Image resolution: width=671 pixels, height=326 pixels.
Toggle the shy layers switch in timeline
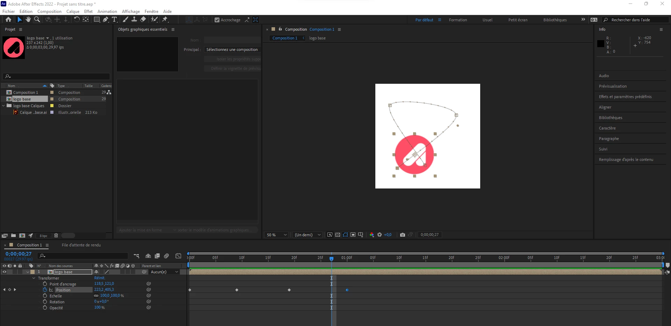[148, 256]
